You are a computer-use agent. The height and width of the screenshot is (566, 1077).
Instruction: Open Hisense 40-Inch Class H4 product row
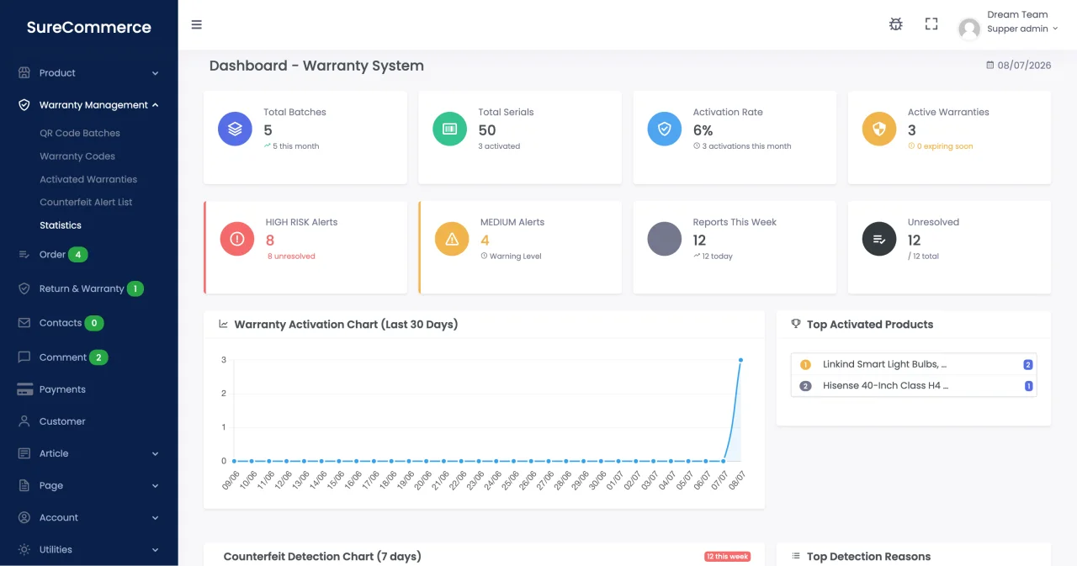pos(914,386)
